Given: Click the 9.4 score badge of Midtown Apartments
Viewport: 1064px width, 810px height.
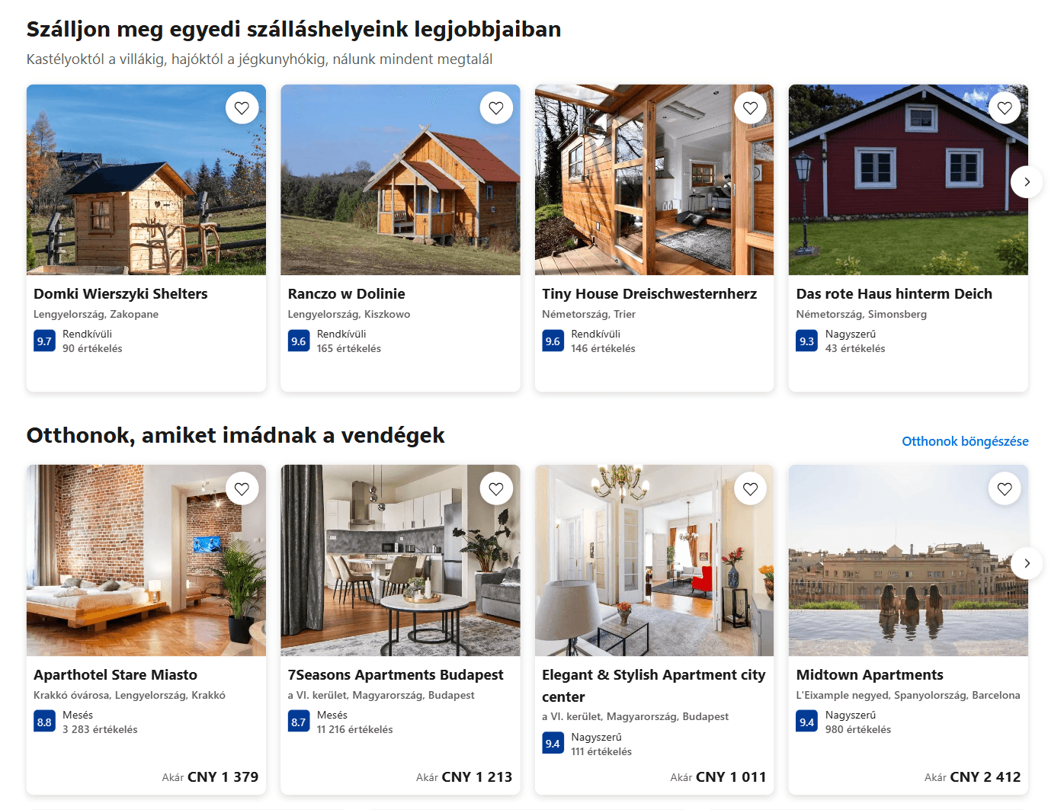Looking at the screenshot, I should click(x=806, y=722).
